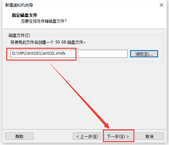This screenshot has width=169, height=145.
Task: Return to 上一步(B) previous step
Action: point(87,136)
